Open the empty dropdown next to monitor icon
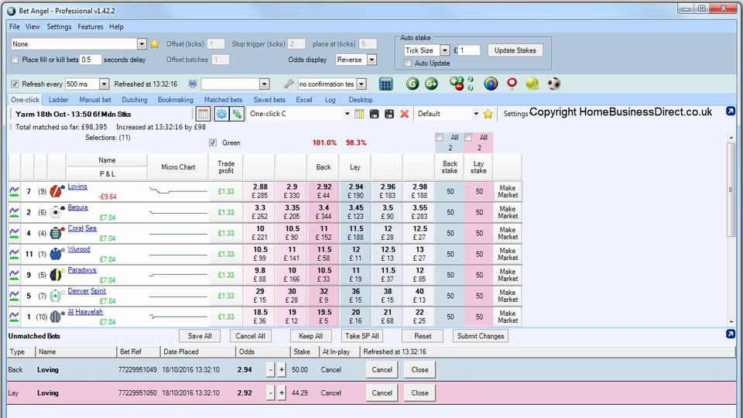 [265, 84]
